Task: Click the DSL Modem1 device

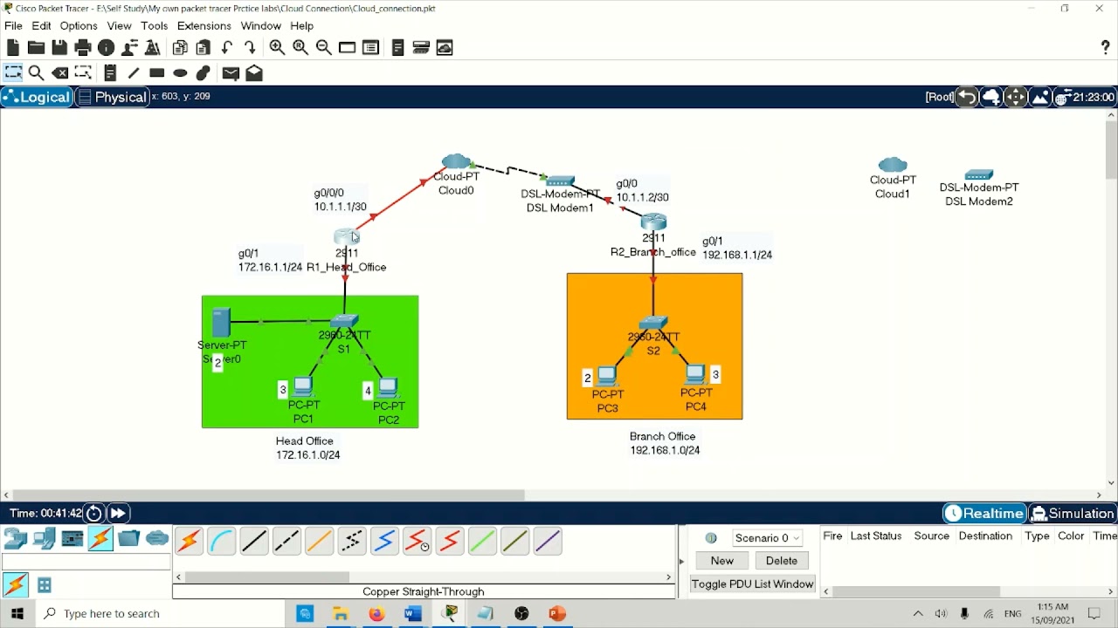Action: [560, 181]
